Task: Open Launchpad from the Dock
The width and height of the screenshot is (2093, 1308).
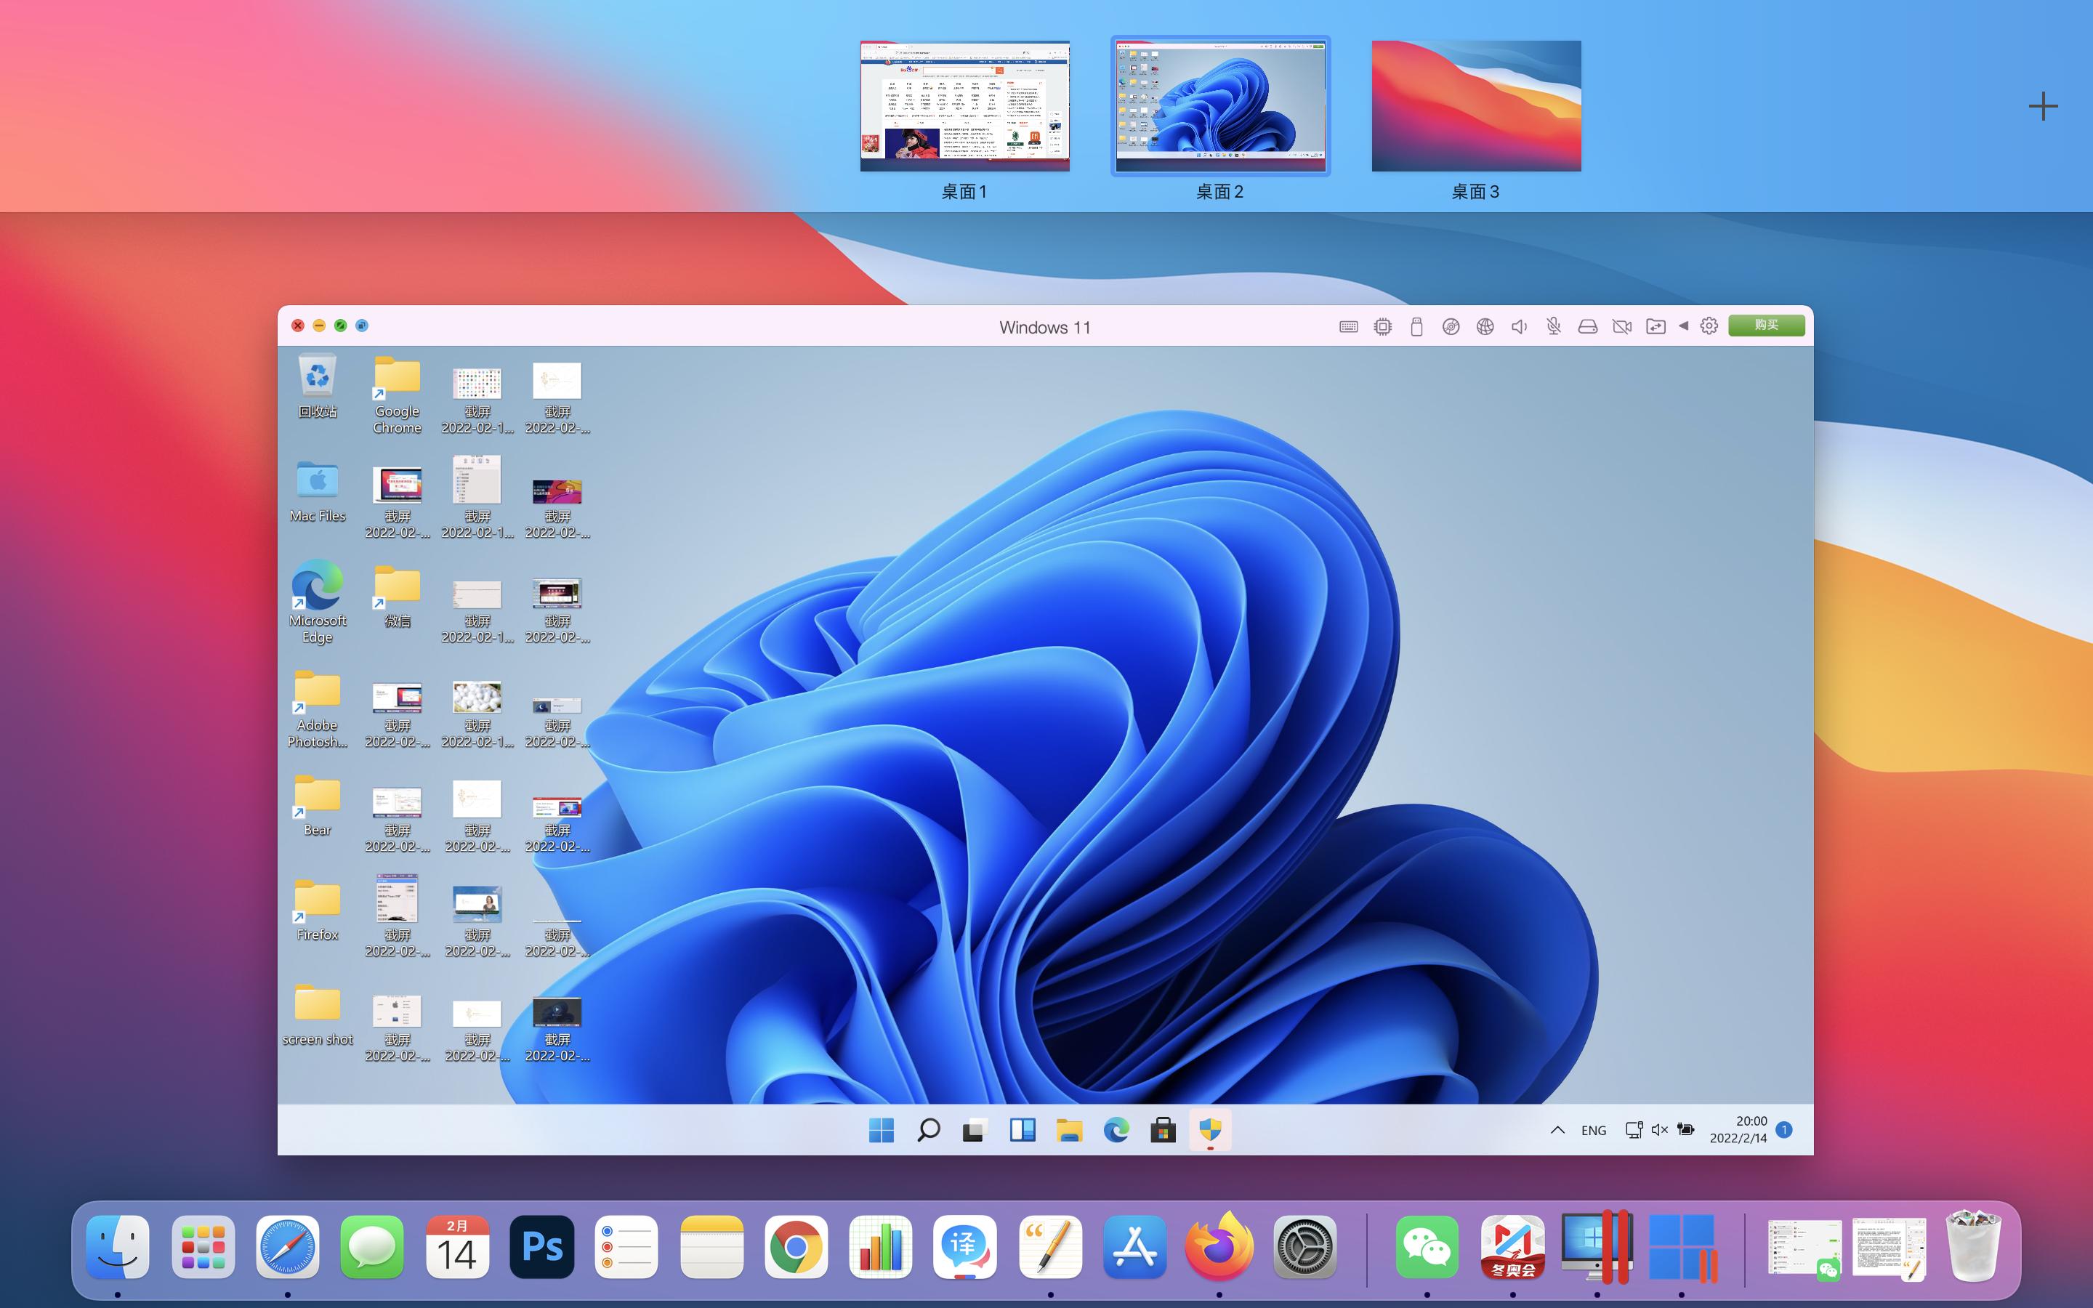Action: pyautogui.click(x=203, y=1246)
